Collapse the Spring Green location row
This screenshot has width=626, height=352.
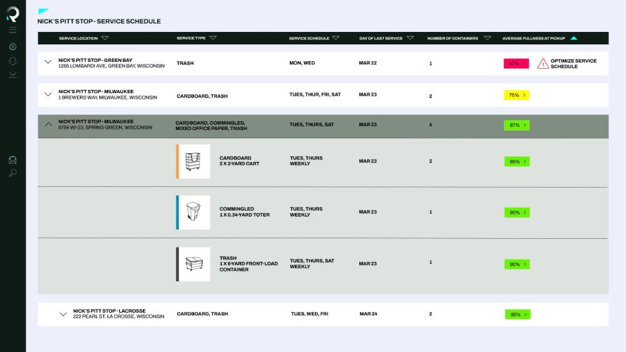pyautogui.click(x=48, y=124)
